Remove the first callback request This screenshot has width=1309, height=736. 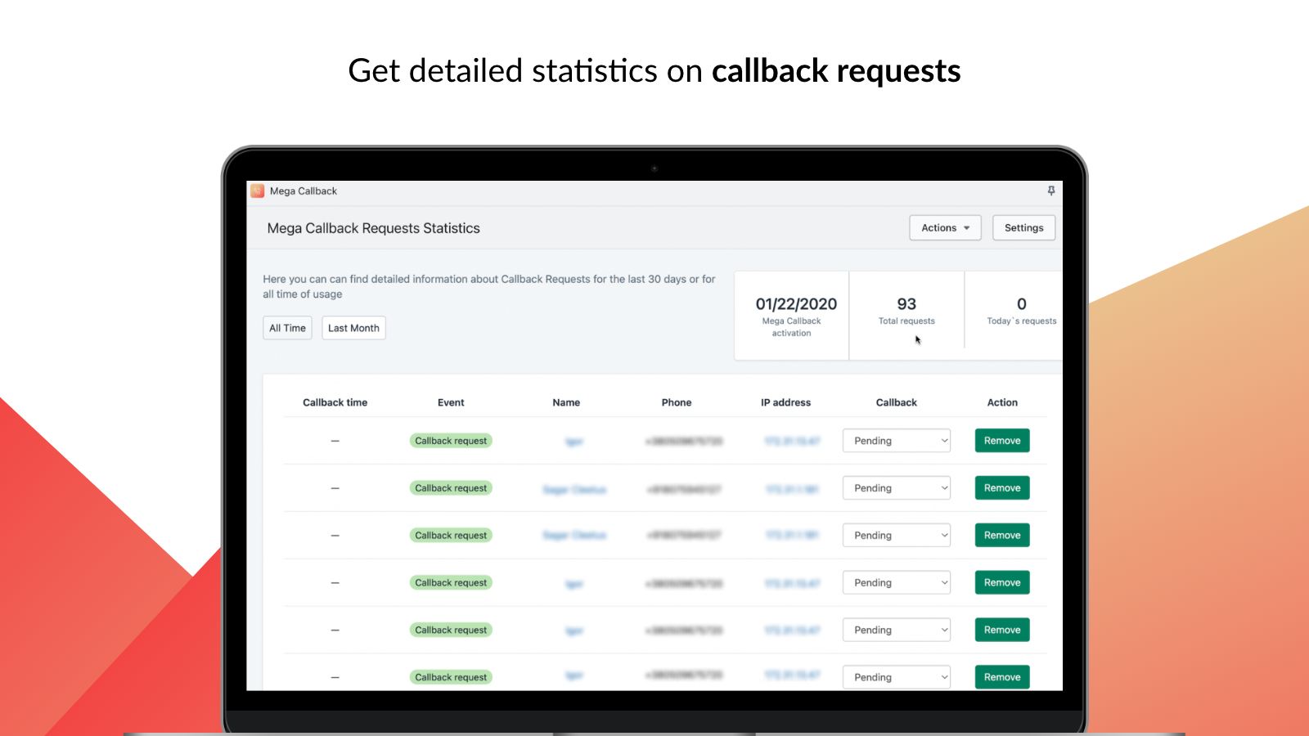tap(1001, 440)
